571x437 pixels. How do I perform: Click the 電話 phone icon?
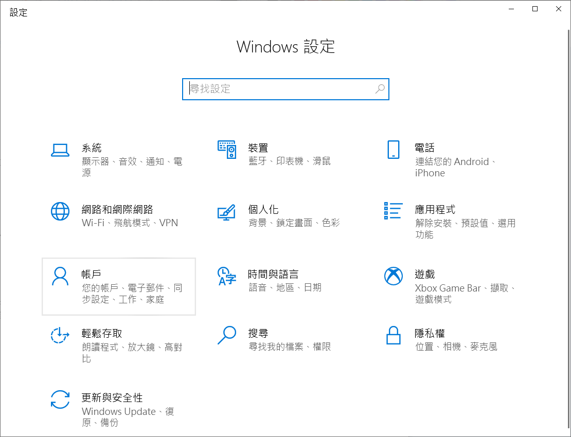coord(393,150)
